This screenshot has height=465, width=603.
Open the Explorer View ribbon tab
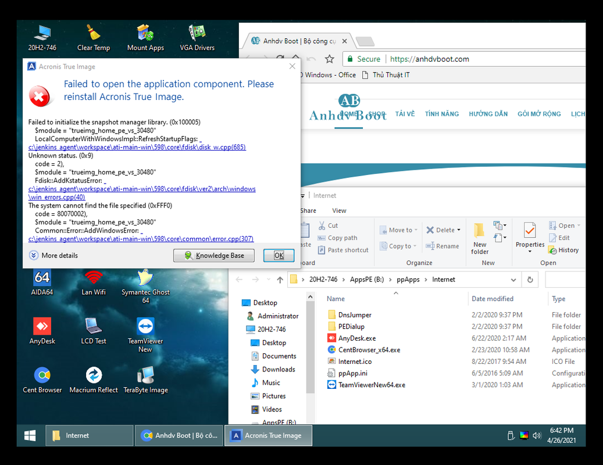pos(339,210)
